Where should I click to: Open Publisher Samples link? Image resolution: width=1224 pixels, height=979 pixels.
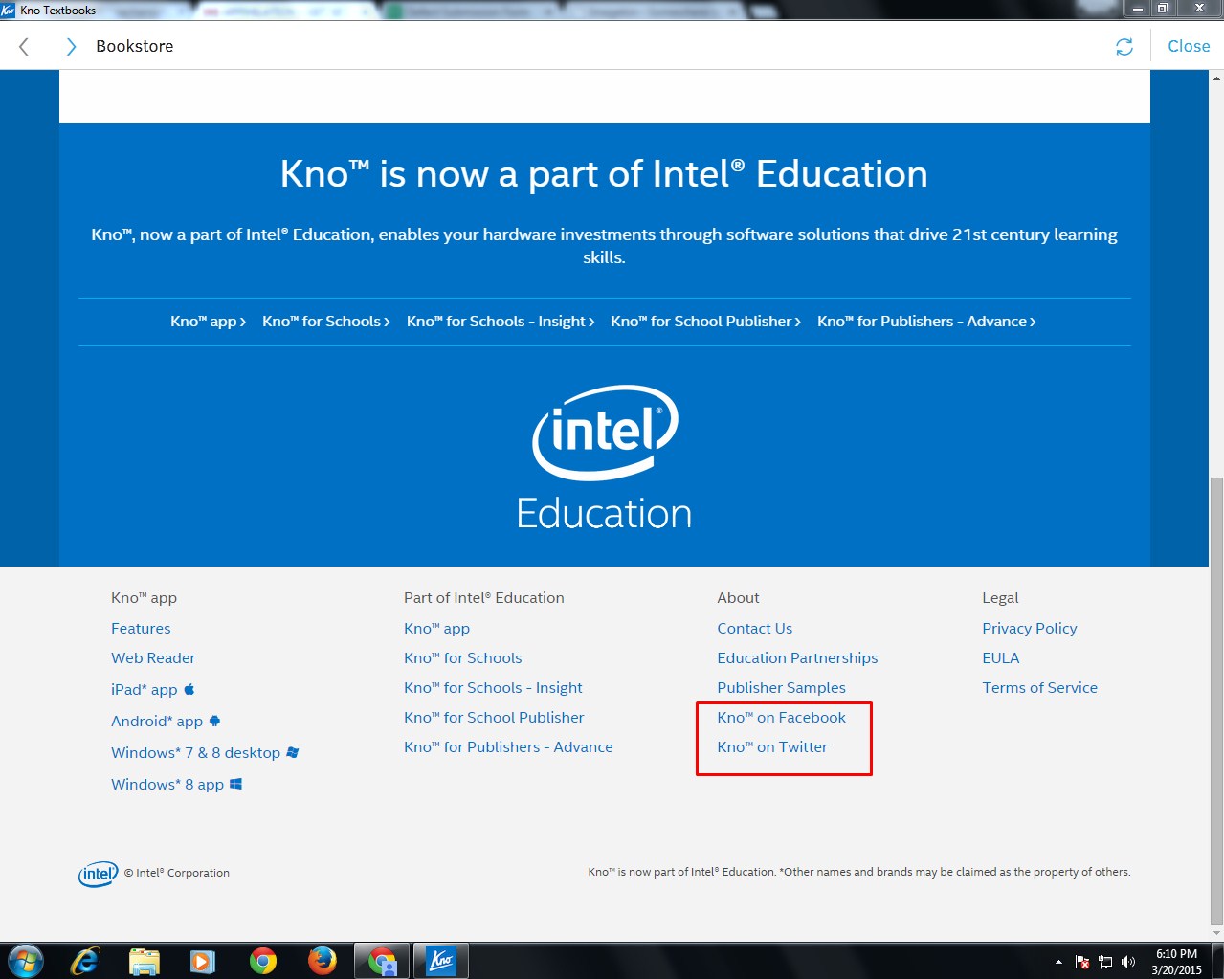point(782,688)
